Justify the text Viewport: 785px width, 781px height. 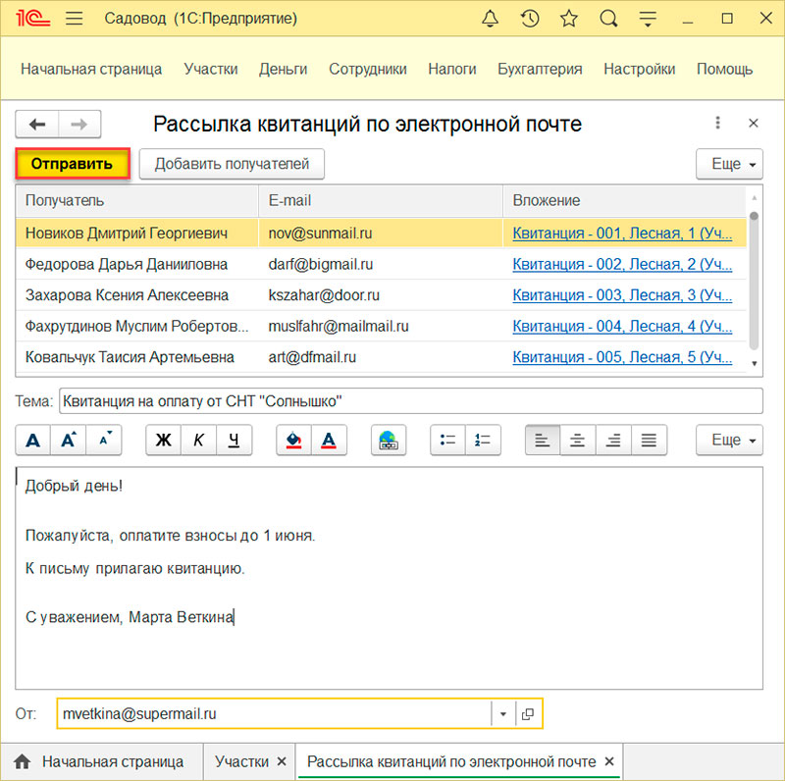click(x=649, y=441)
